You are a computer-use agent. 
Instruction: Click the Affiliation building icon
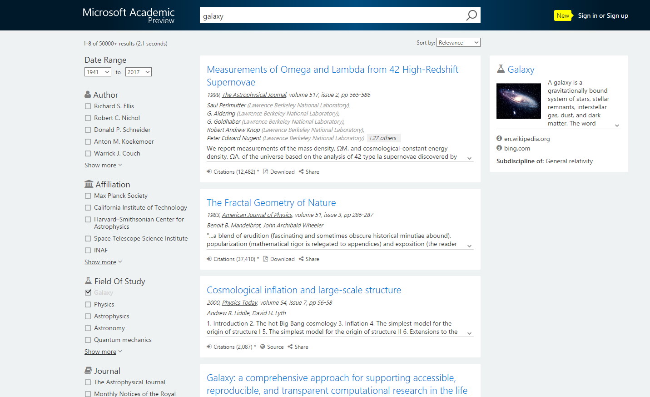click(89, 184)
